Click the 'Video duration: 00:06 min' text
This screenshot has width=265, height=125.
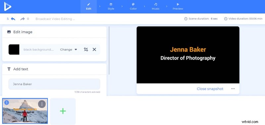[245, 19]
